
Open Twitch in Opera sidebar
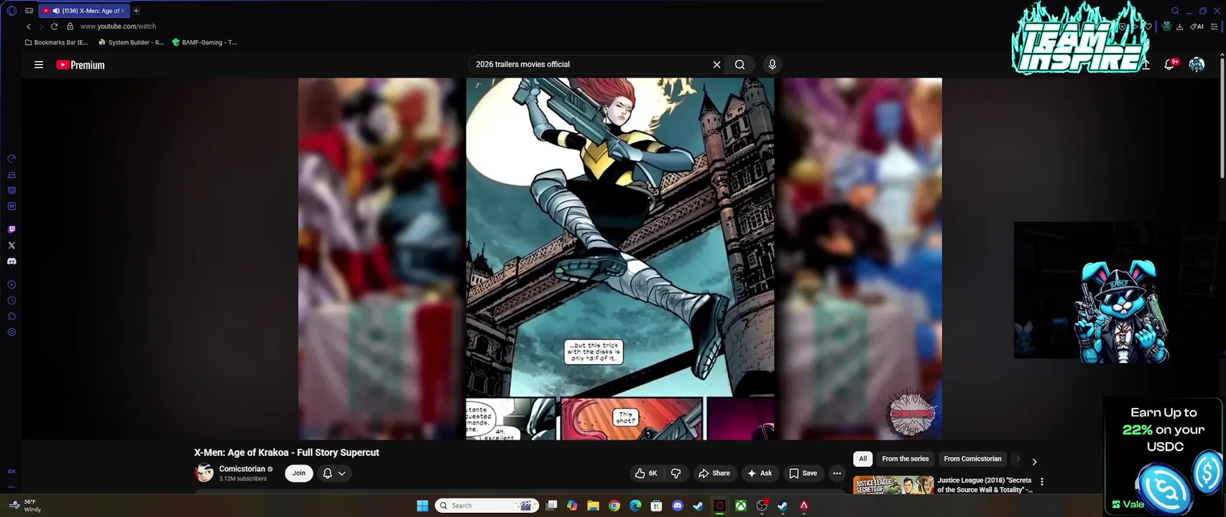point(11,230)
